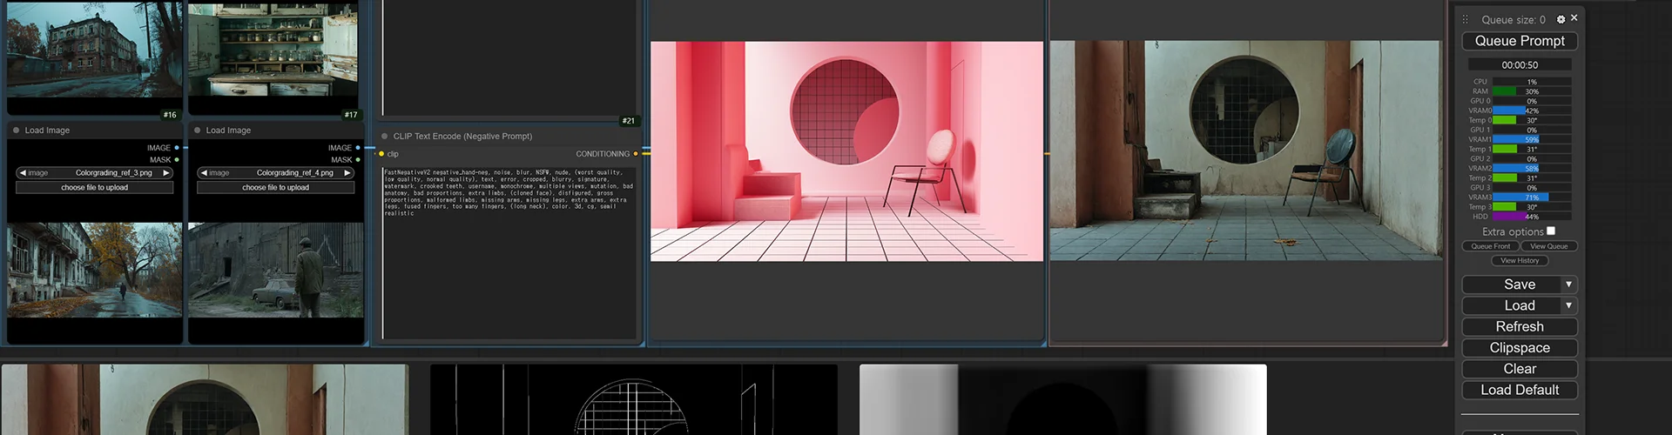
Task: Click the CONDITIONING output socket
Action: coord(636,154)
